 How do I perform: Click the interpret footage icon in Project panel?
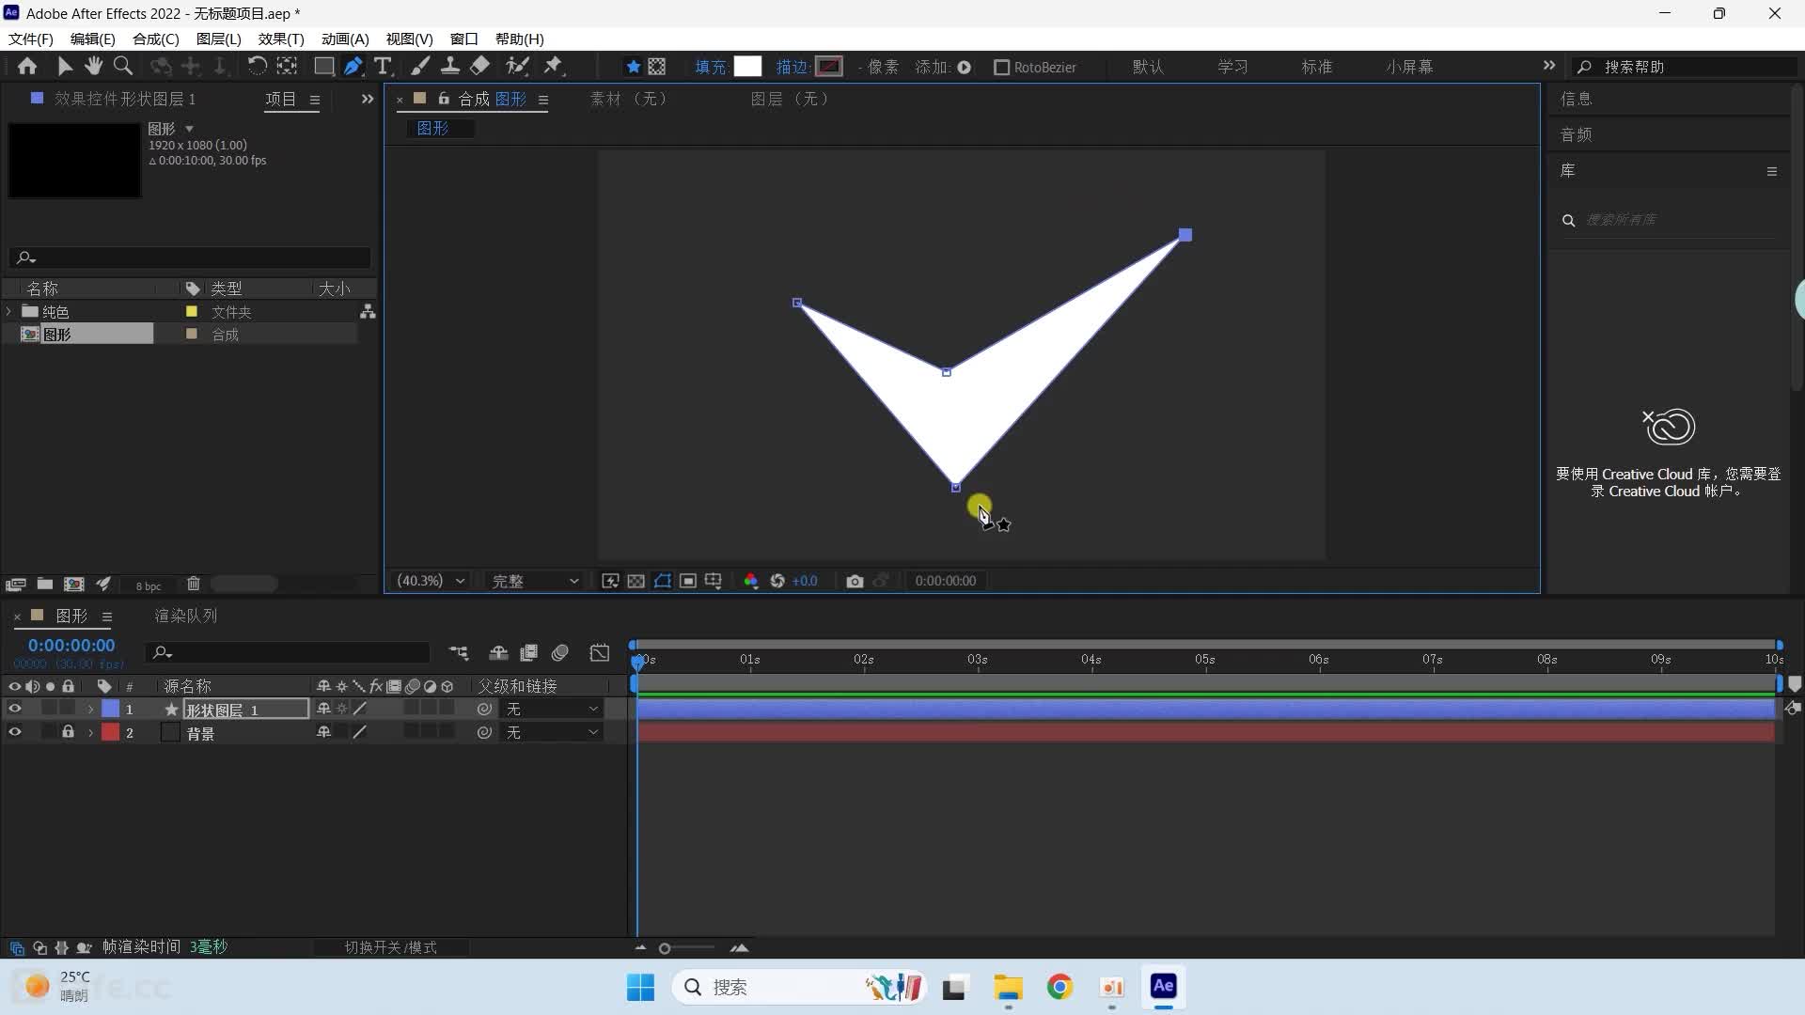[15, 584]
